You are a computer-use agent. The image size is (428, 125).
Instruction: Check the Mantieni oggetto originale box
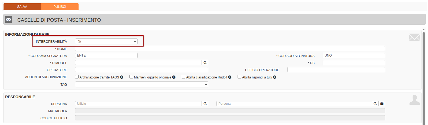pos(131,77)
